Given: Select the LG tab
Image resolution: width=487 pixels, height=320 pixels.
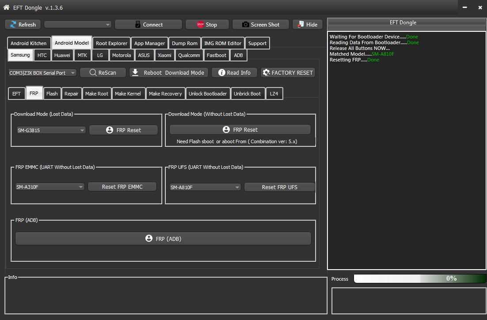Looking at the screenshot, I should pos(100,55).
